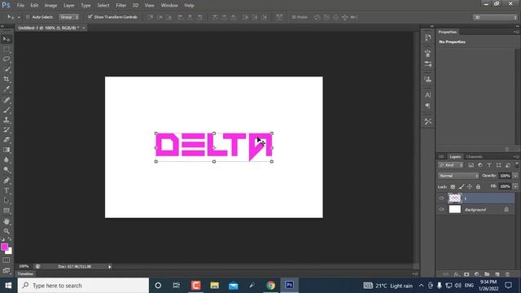Toggle the layer filter switch
The image size is (521, 293).
(517, 164)
